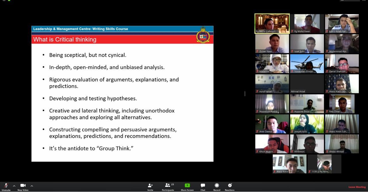Unmute the microphone
The image size is (368, 192).
point(6,187)
